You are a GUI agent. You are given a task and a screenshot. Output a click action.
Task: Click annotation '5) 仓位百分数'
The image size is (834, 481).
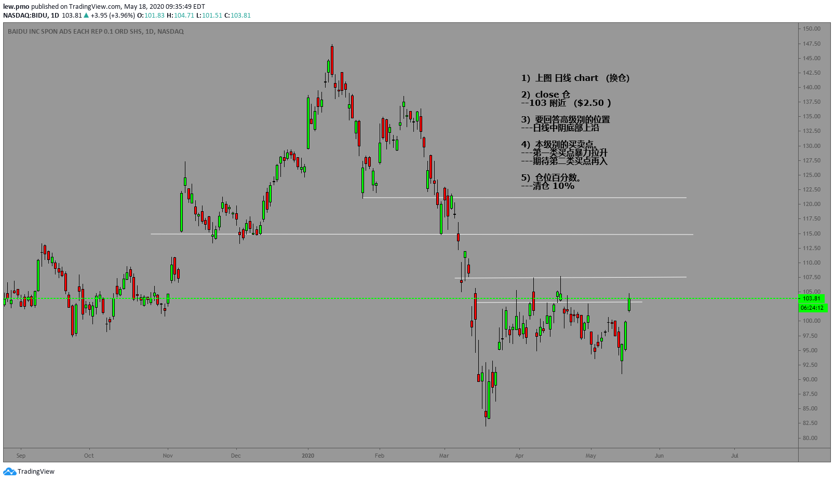pyautogui.click(x=551, y=177)
